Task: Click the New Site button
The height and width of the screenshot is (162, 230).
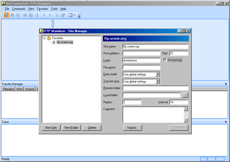Action: 51,128
